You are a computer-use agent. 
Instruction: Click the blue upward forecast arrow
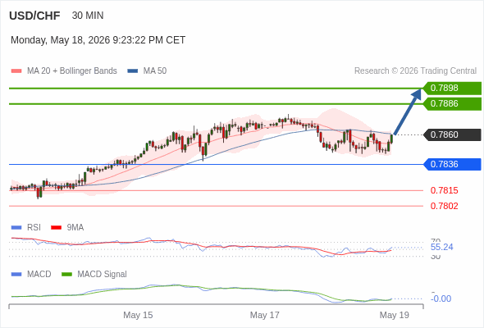[x=408, y=112]
